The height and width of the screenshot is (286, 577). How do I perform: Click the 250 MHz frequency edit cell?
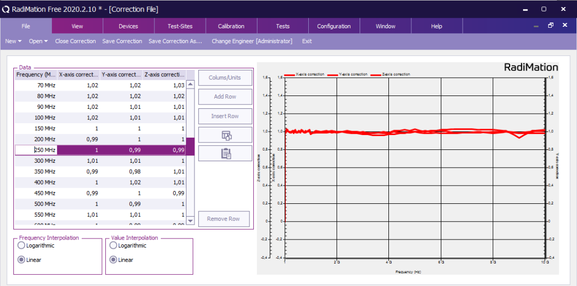tap(36, 150)
